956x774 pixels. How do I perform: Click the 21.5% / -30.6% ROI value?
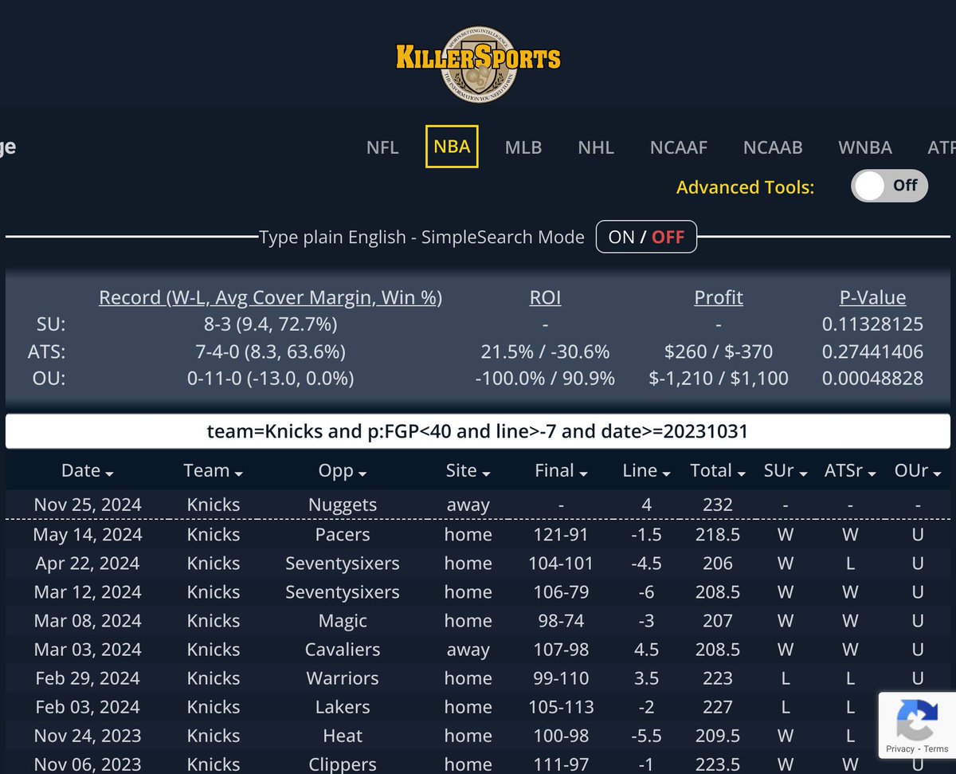tap(545, 351)
